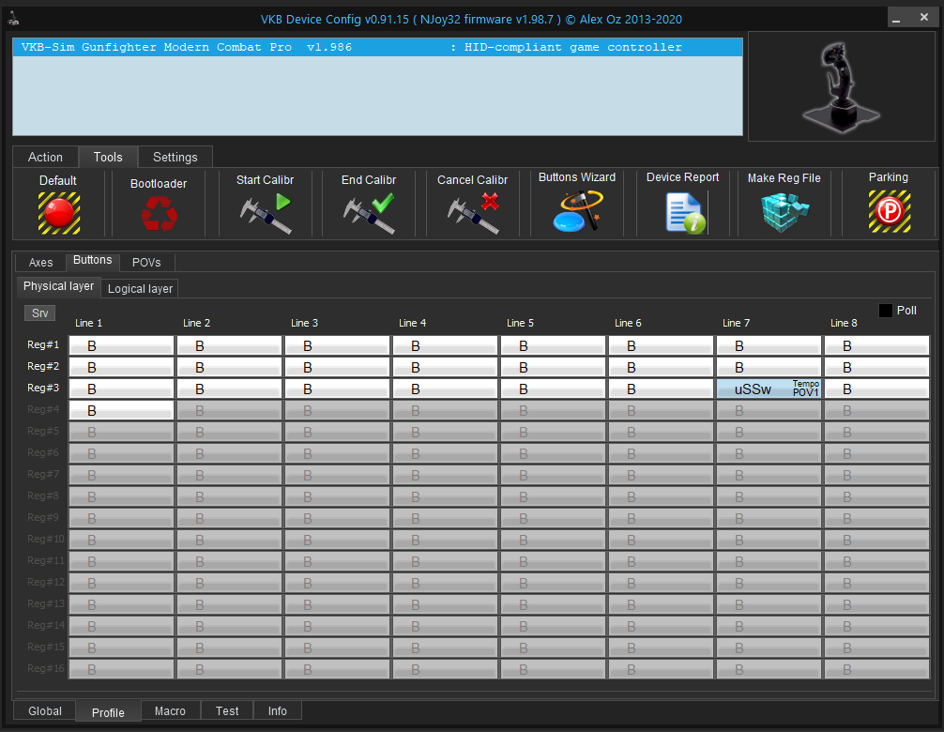Switch to the Action tab

[45, 157]
